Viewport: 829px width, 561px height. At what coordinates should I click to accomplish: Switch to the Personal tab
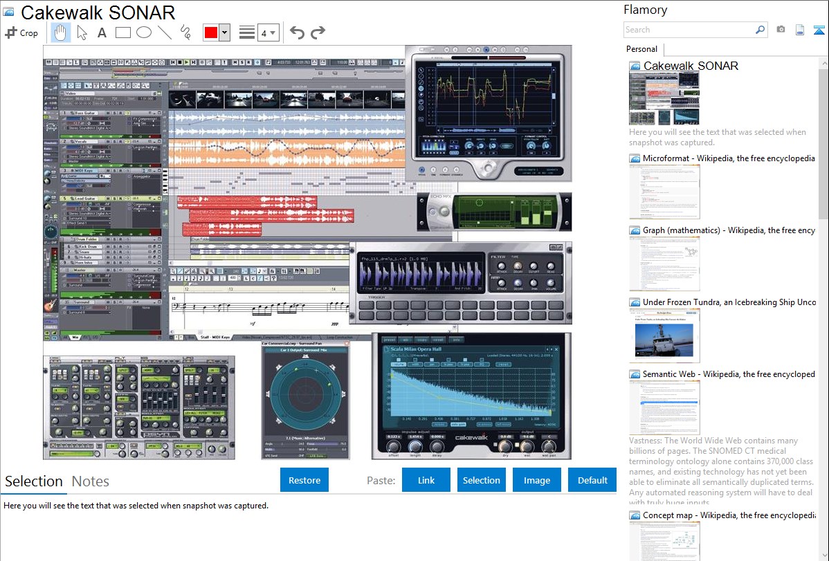click(642, 49)
